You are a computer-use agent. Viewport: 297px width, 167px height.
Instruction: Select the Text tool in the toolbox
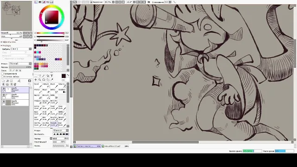pos(52,76)
